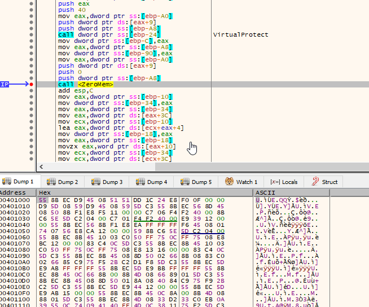The height and width of the screenshot is (307, 369).
Task: Toggle breakpoint on mov [ebp-C],eax line
Action: click(x=31, y=41)
